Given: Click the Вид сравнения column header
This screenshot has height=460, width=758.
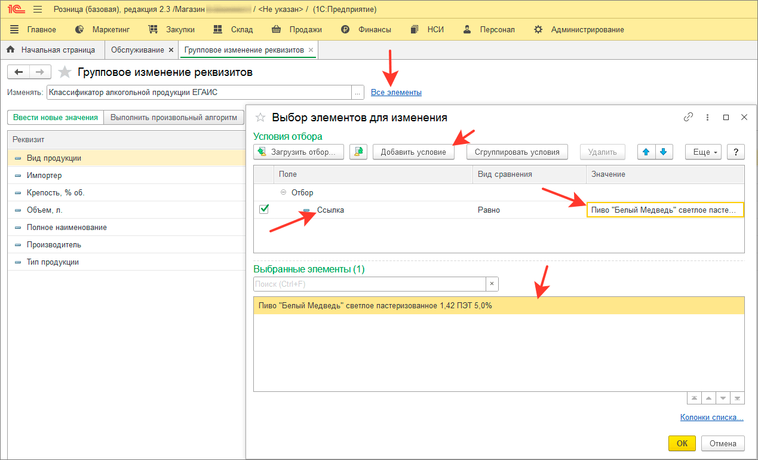Looking at the screenshot, I should (529, 174).
